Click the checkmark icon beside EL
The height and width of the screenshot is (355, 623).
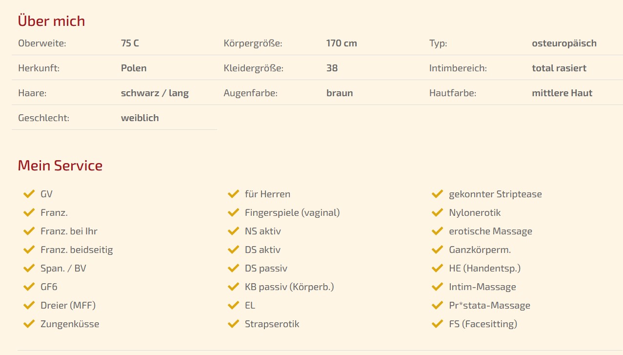tap(233, 306)
